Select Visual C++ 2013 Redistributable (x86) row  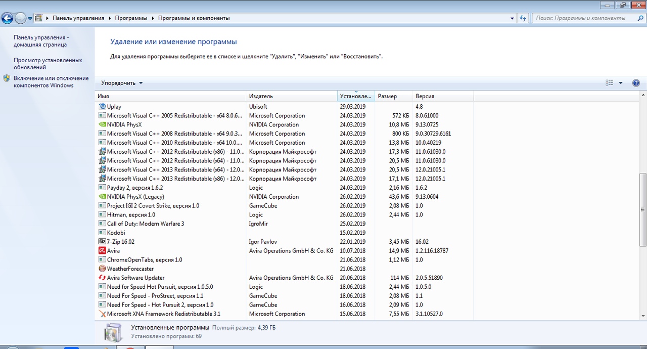(x=284, y=179)
